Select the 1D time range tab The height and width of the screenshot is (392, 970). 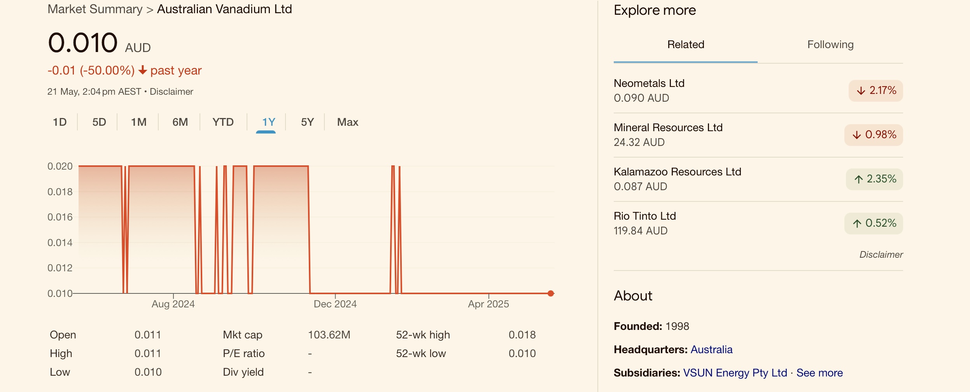tap(60, 122)
